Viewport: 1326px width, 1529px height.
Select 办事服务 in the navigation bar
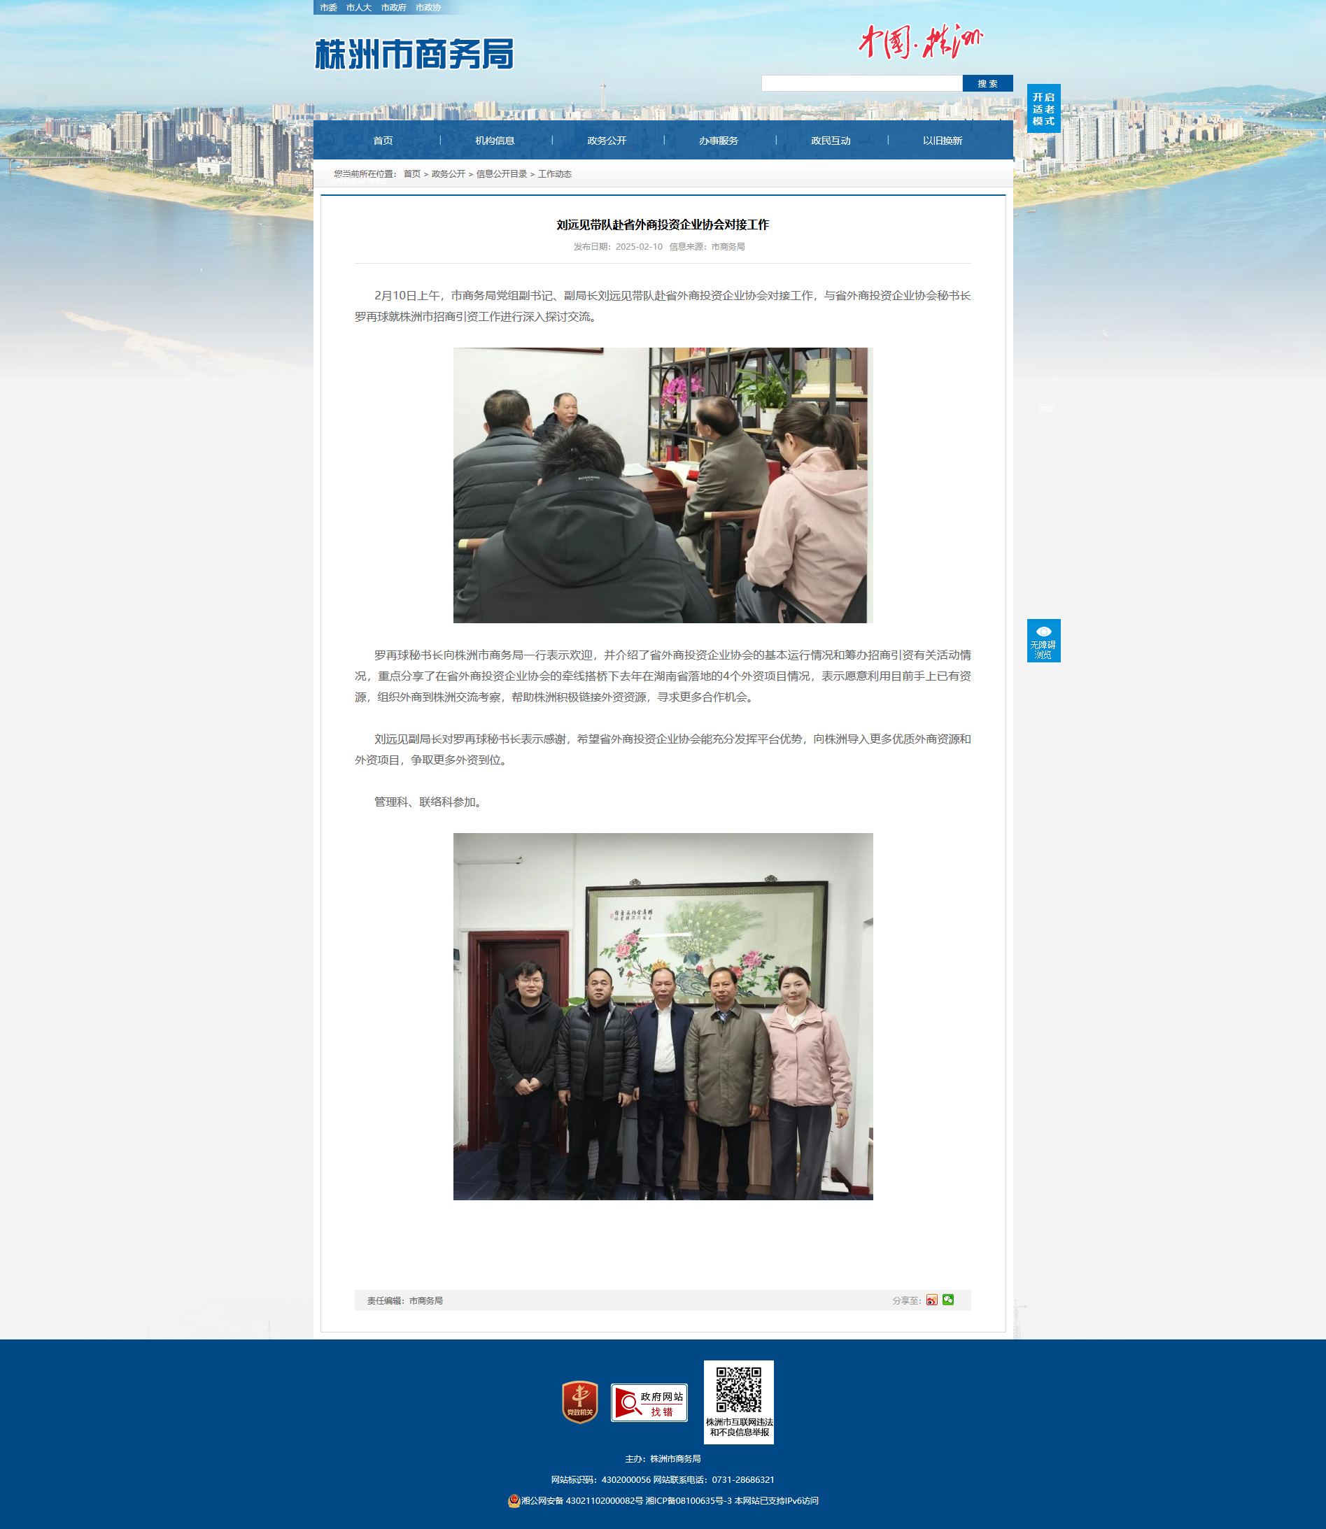pyautogui.click(x=719, y=141)
